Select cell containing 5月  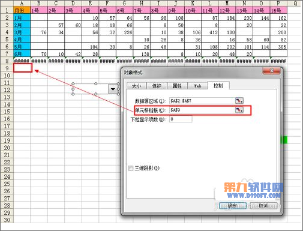[x=22, y=47]
